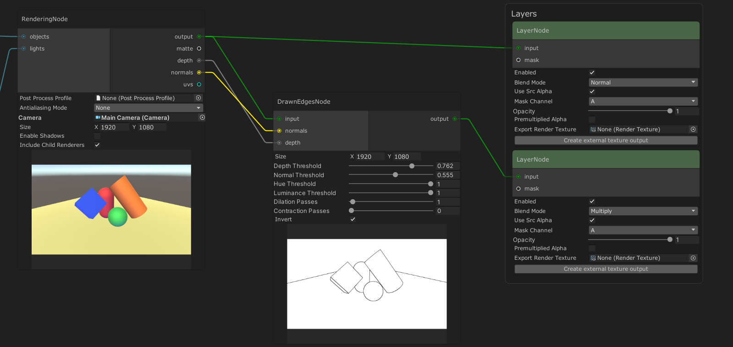
Task: Open Blend Mode dropdown set to Multiply
Action: [x=643, y=211]
